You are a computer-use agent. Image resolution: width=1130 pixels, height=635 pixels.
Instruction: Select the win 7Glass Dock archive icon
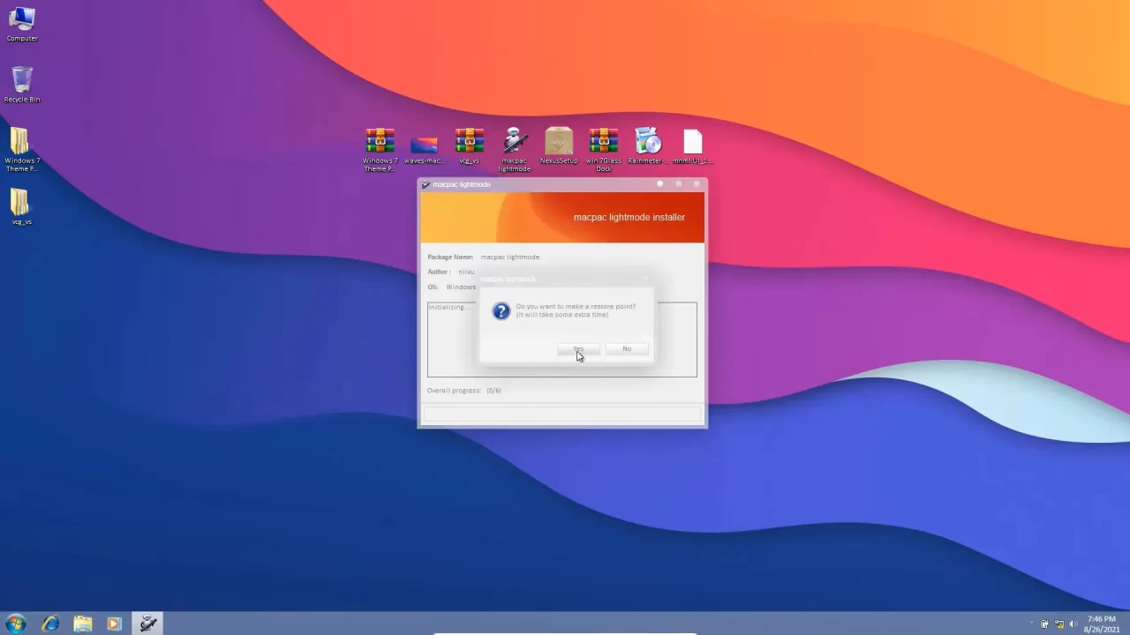(x=604, y=149)
